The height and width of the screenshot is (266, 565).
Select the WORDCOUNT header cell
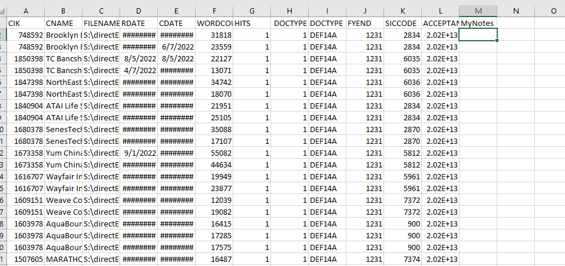tap(214, 23)
